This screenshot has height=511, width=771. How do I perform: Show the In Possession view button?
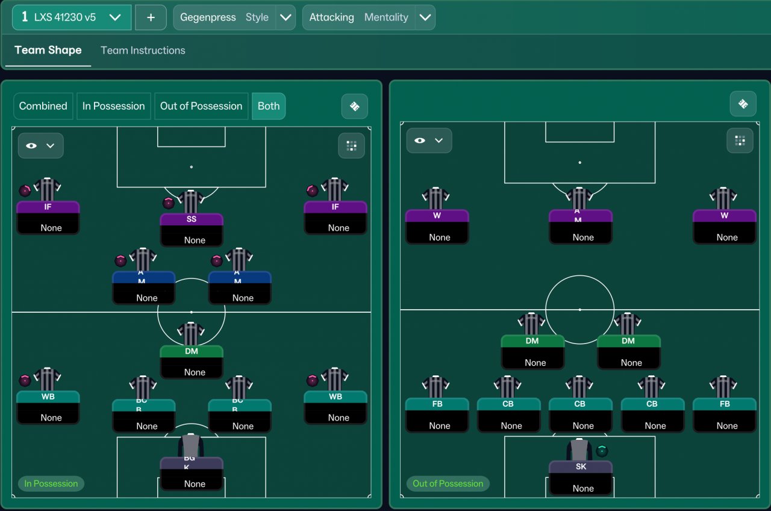[x=114, y=106]
